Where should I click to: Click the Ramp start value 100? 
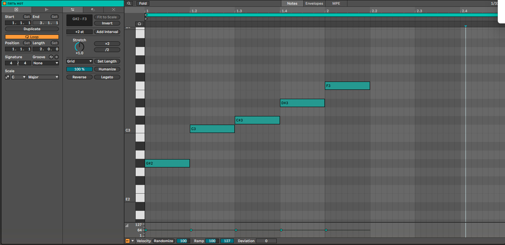tap(212, 241)
